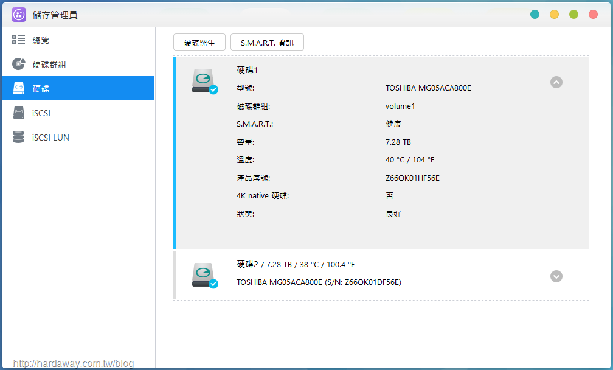
Task: Collapse the 硬碟1 details panel
Action: [x=556, y=82]
